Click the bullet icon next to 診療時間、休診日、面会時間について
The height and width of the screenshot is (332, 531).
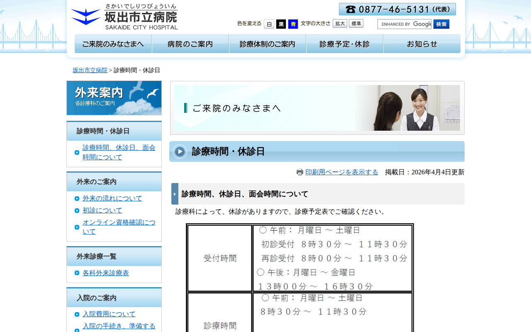(77, 152)
